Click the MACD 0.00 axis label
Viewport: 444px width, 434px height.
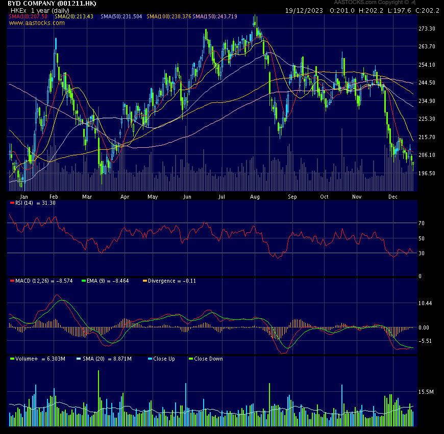click(424, 328)
